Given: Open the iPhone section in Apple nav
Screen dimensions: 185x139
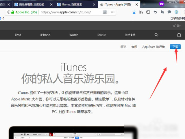Looking at the screenshot, I should [x=45, y=35].
